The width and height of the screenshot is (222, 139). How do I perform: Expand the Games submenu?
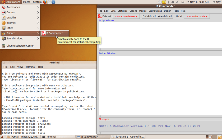[20, 12]
